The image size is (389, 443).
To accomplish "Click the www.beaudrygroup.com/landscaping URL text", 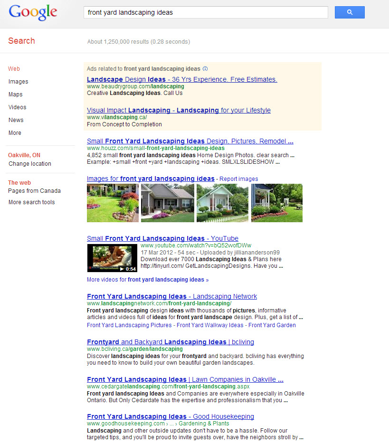I will tap(135, 86).
